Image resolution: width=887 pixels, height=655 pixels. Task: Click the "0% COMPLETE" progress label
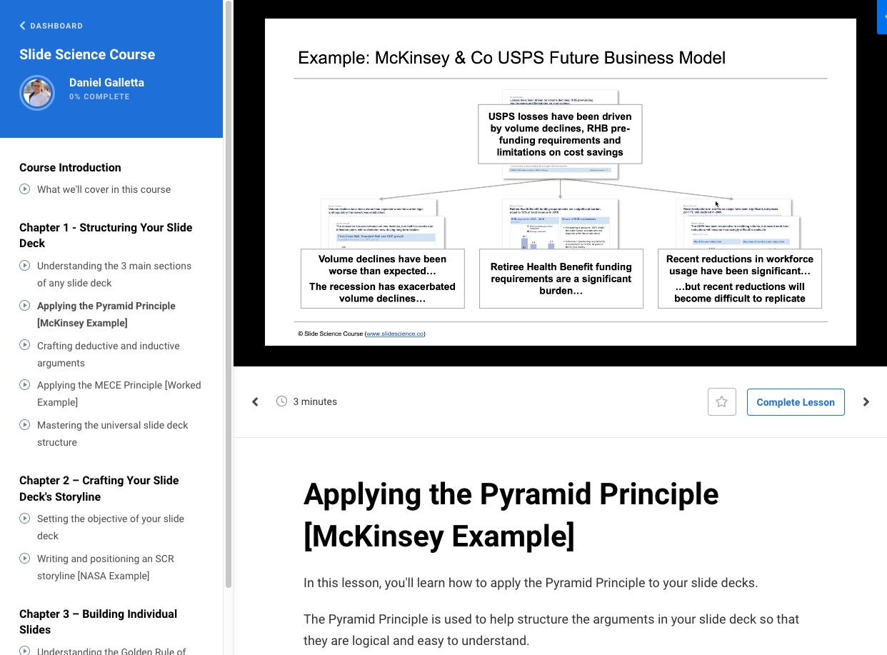(x=99, y=96)
